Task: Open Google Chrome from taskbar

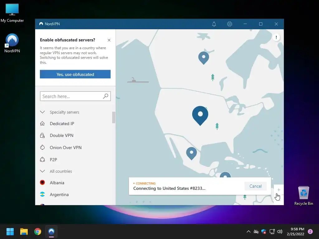Action: [38, 232]
